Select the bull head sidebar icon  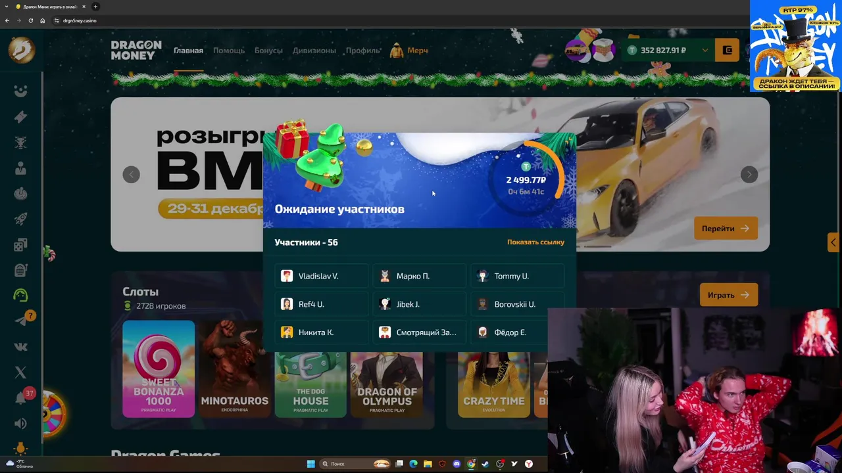[x=20, y=143]
